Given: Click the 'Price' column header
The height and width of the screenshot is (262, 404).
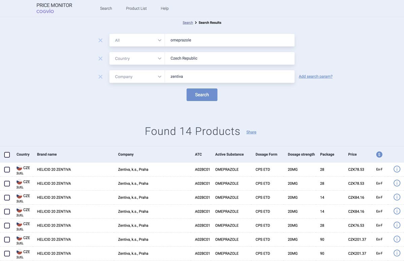Looking at the screenshot, I should click(x=352, y=155).
